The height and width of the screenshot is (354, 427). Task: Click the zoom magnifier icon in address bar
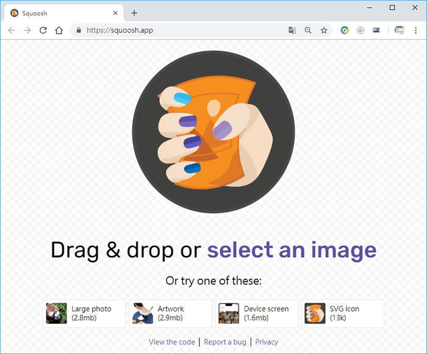coord(308,30)
